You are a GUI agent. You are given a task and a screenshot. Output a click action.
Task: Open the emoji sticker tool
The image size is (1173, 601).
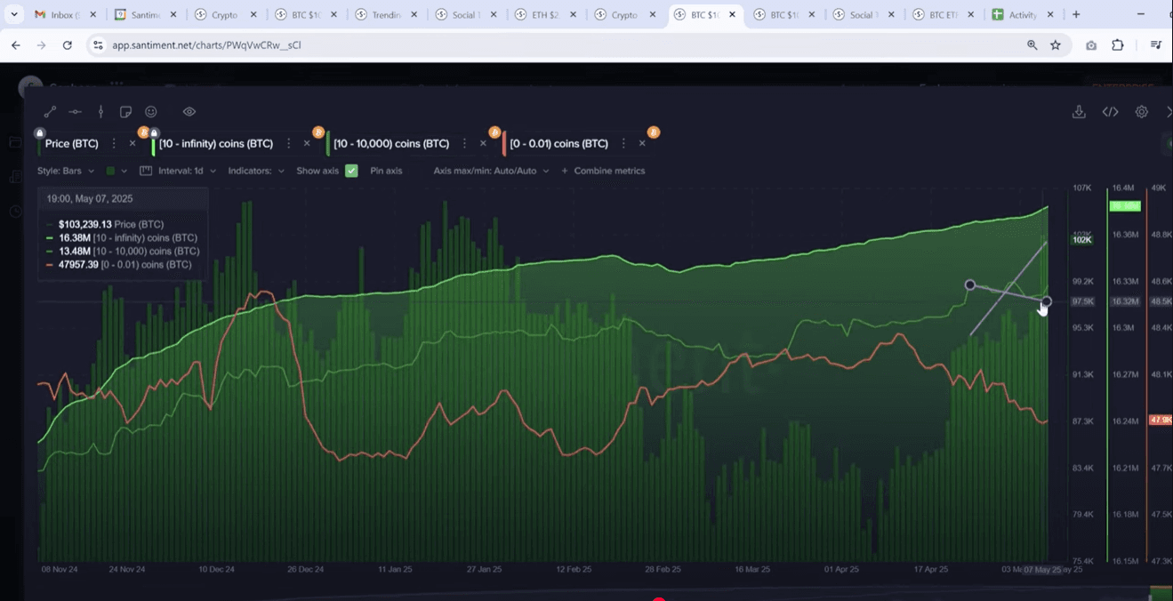(x=151, y=112)
